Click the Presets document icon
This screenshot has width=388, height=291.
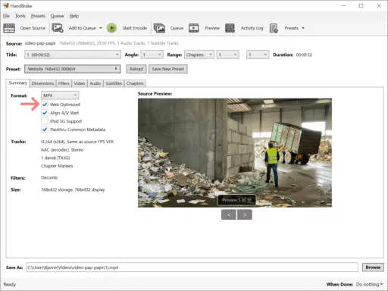click(x=274, y=28)
